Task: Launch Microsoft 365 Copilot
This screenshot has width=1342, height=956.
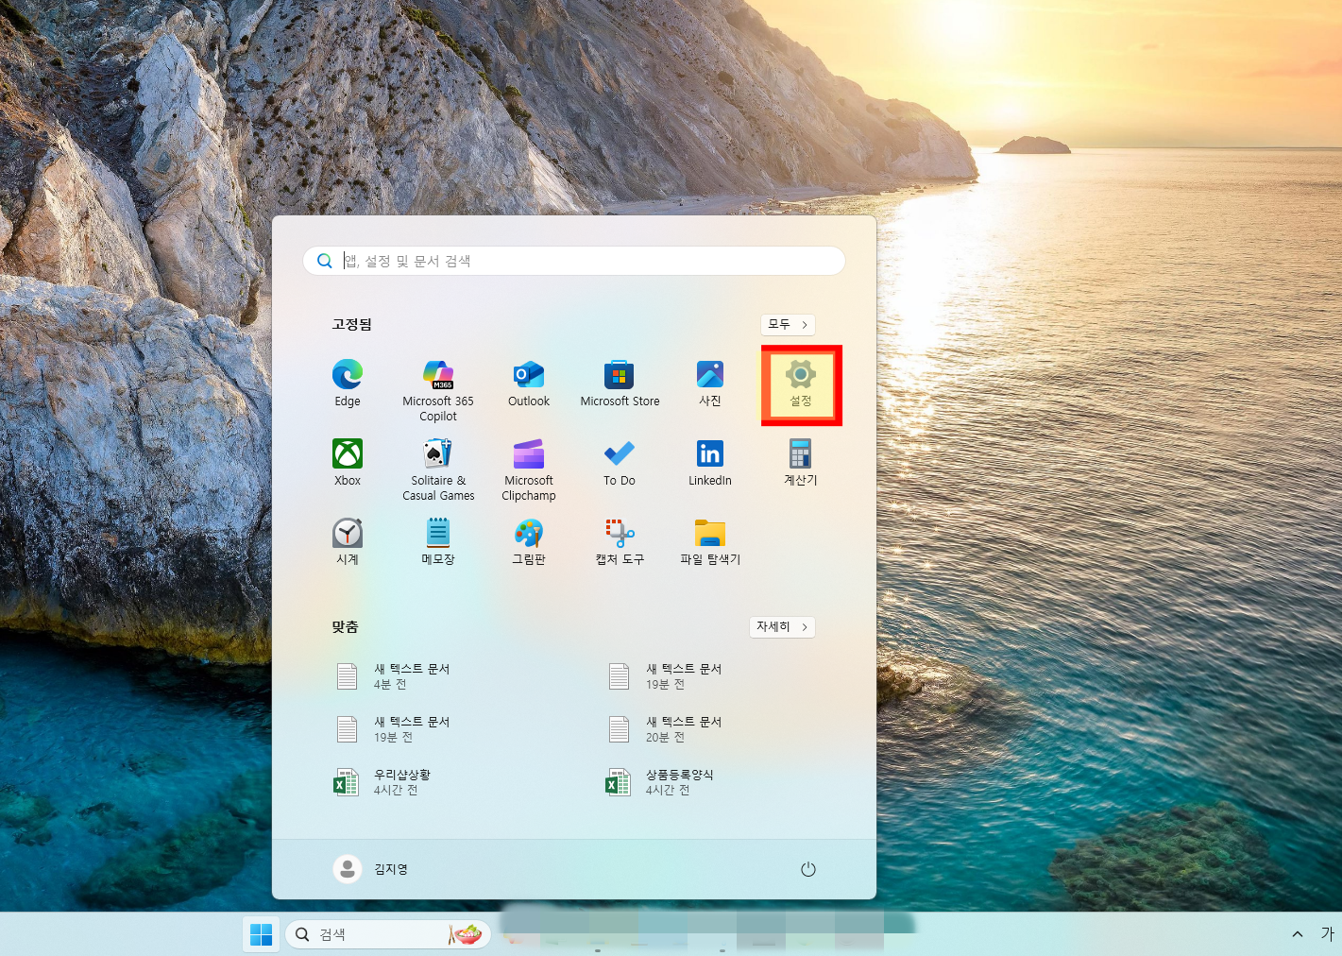Action: click(x=438, y=389)
